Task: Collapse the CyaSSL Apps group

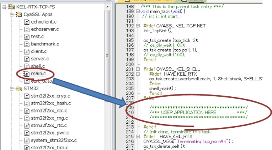Action: pos(11,14)
